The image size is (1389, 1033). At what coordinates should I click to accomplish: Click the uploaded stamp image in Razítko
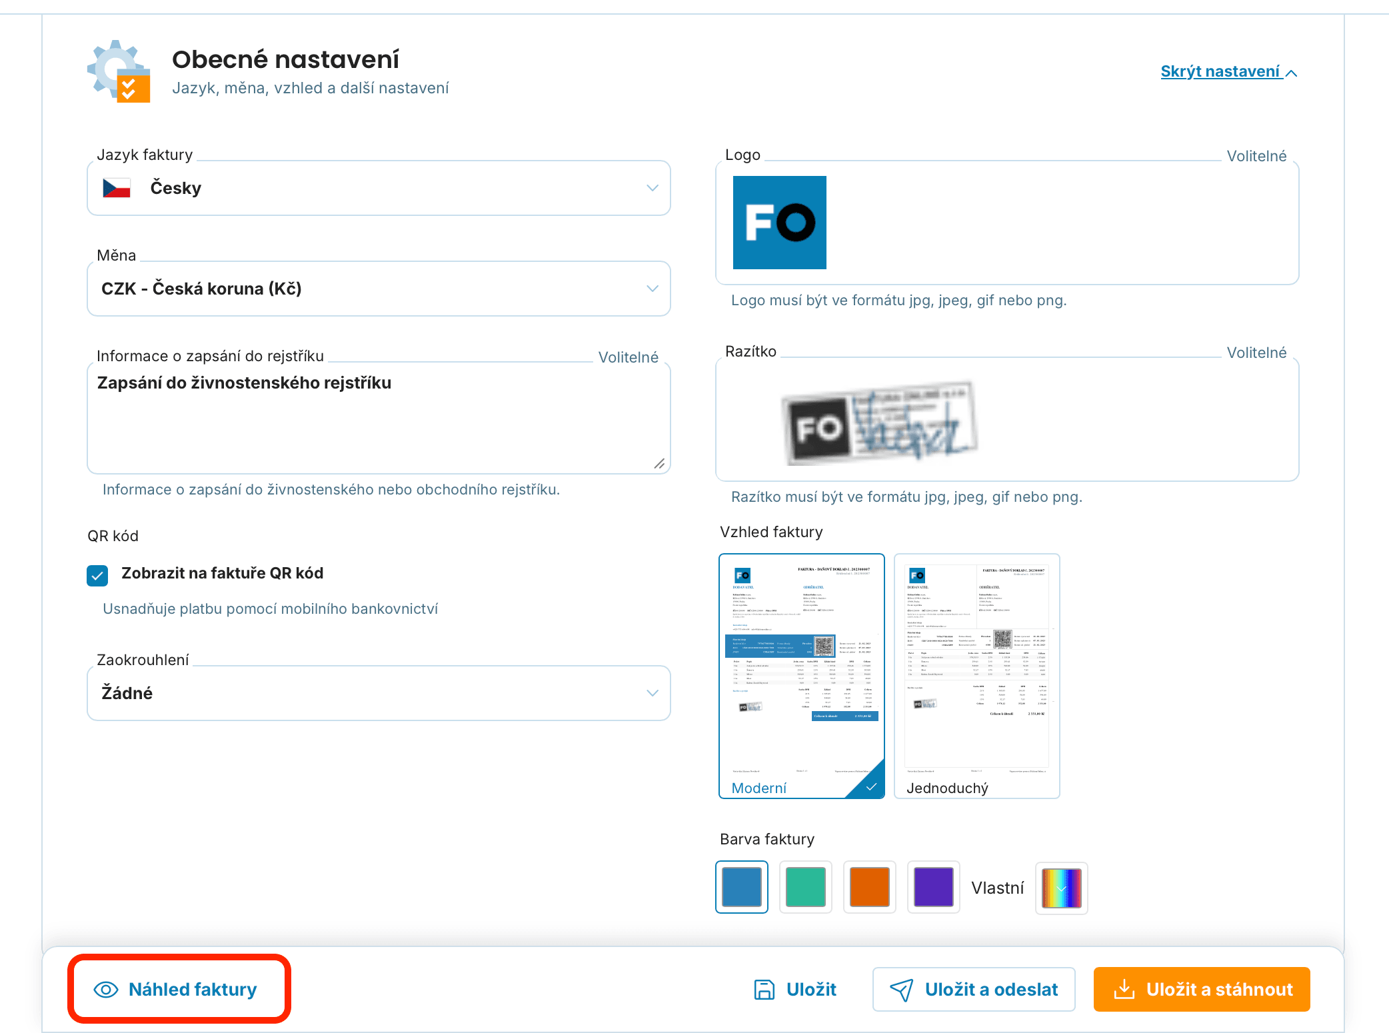coord(879,423)
